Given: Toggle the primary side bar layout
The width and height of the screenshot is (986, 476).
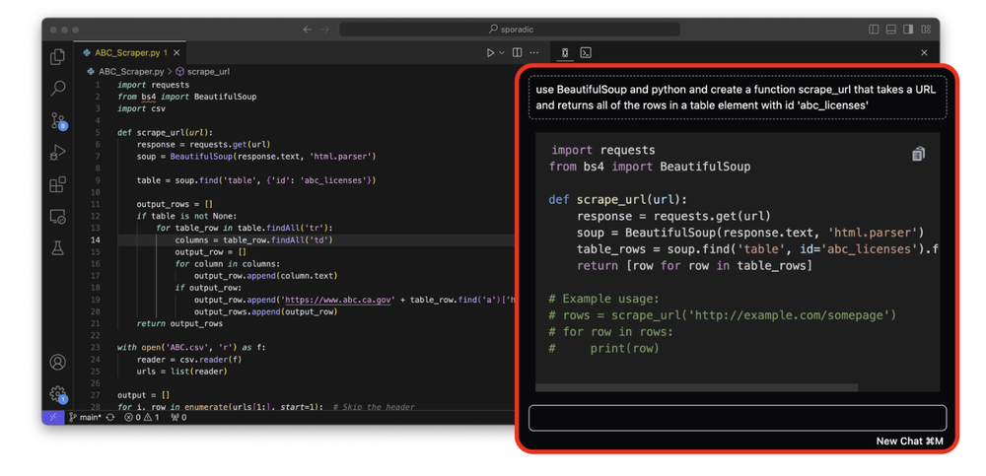Looking at the screenshot, I should click(x=874, y=30).
